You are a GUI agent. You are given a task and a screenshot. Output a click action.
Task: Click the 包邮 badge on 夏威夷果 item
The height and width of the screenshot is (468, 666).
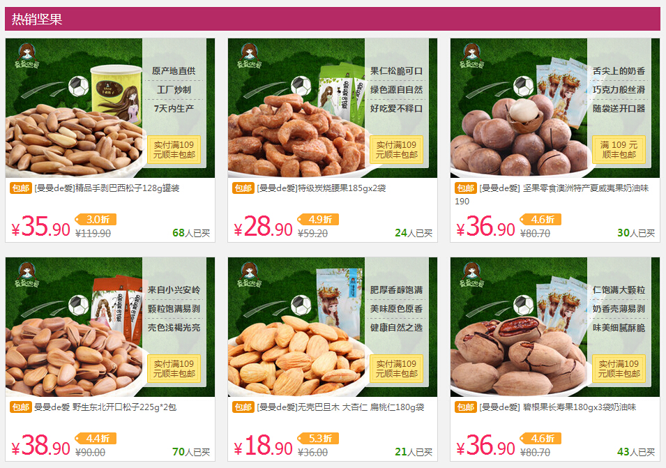coord(466,188)
